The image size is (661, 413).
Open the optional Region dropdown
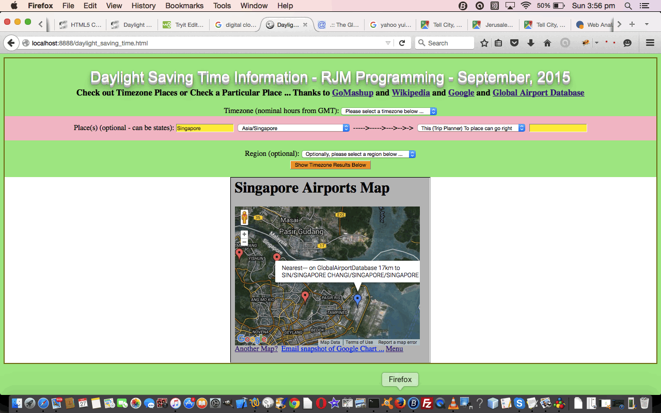[358, 154]
